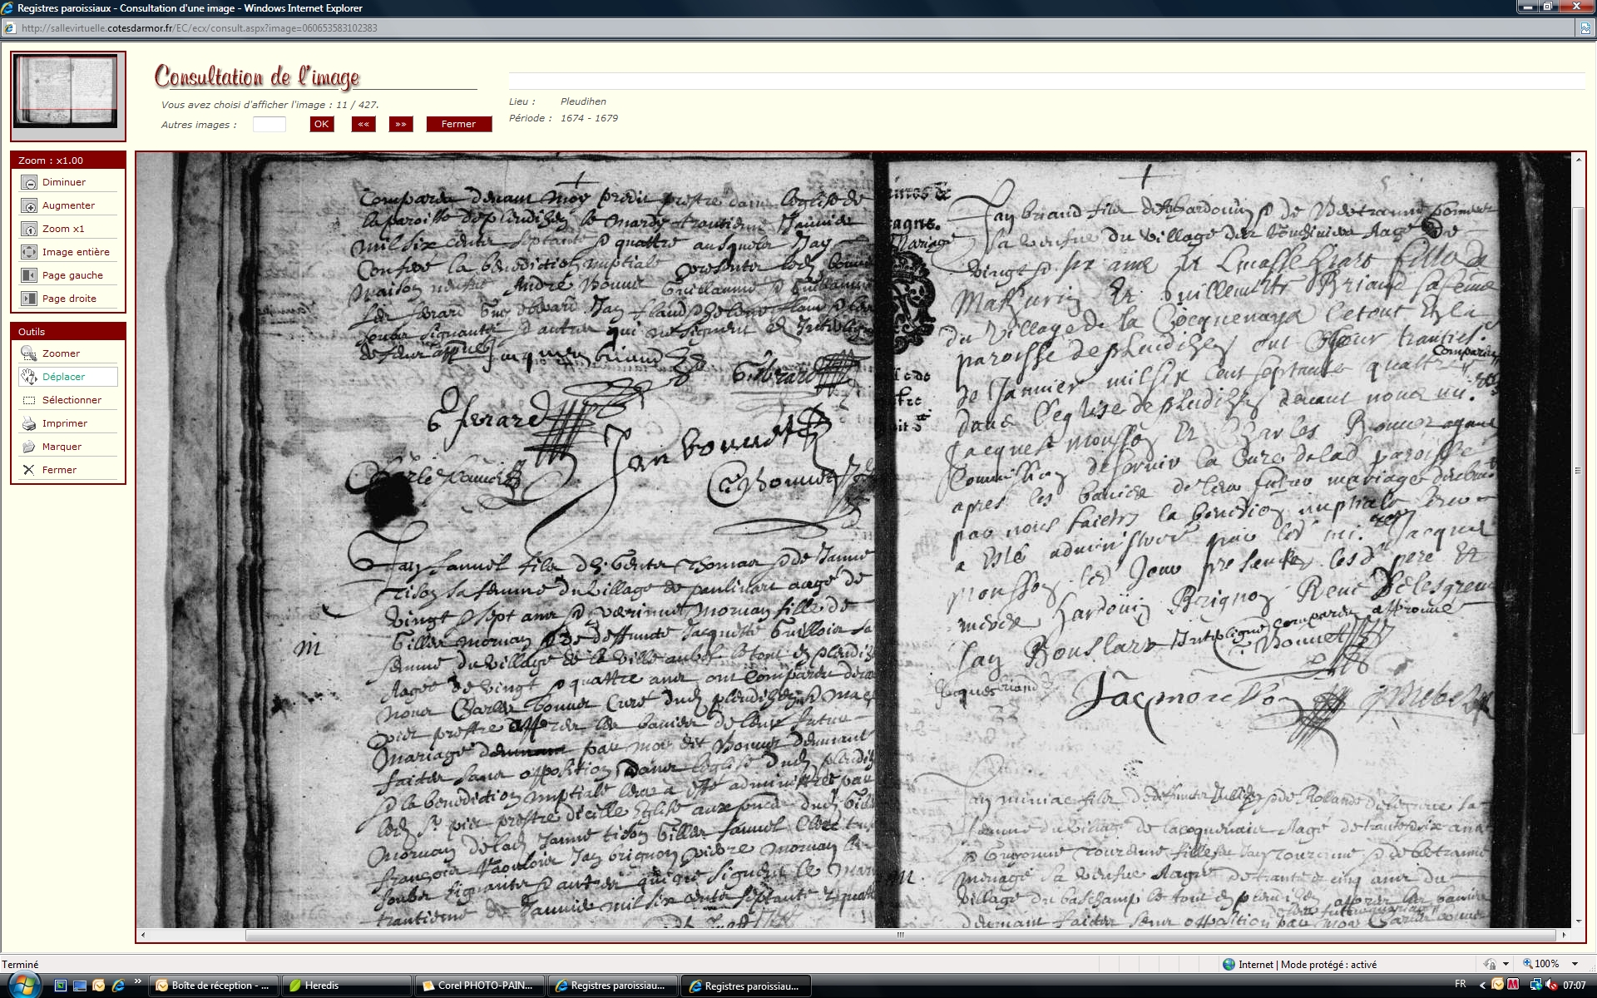Choose the Sélectionner selection tool
The height and width of the screenshot is (998, 1597).
click(29, 400)
